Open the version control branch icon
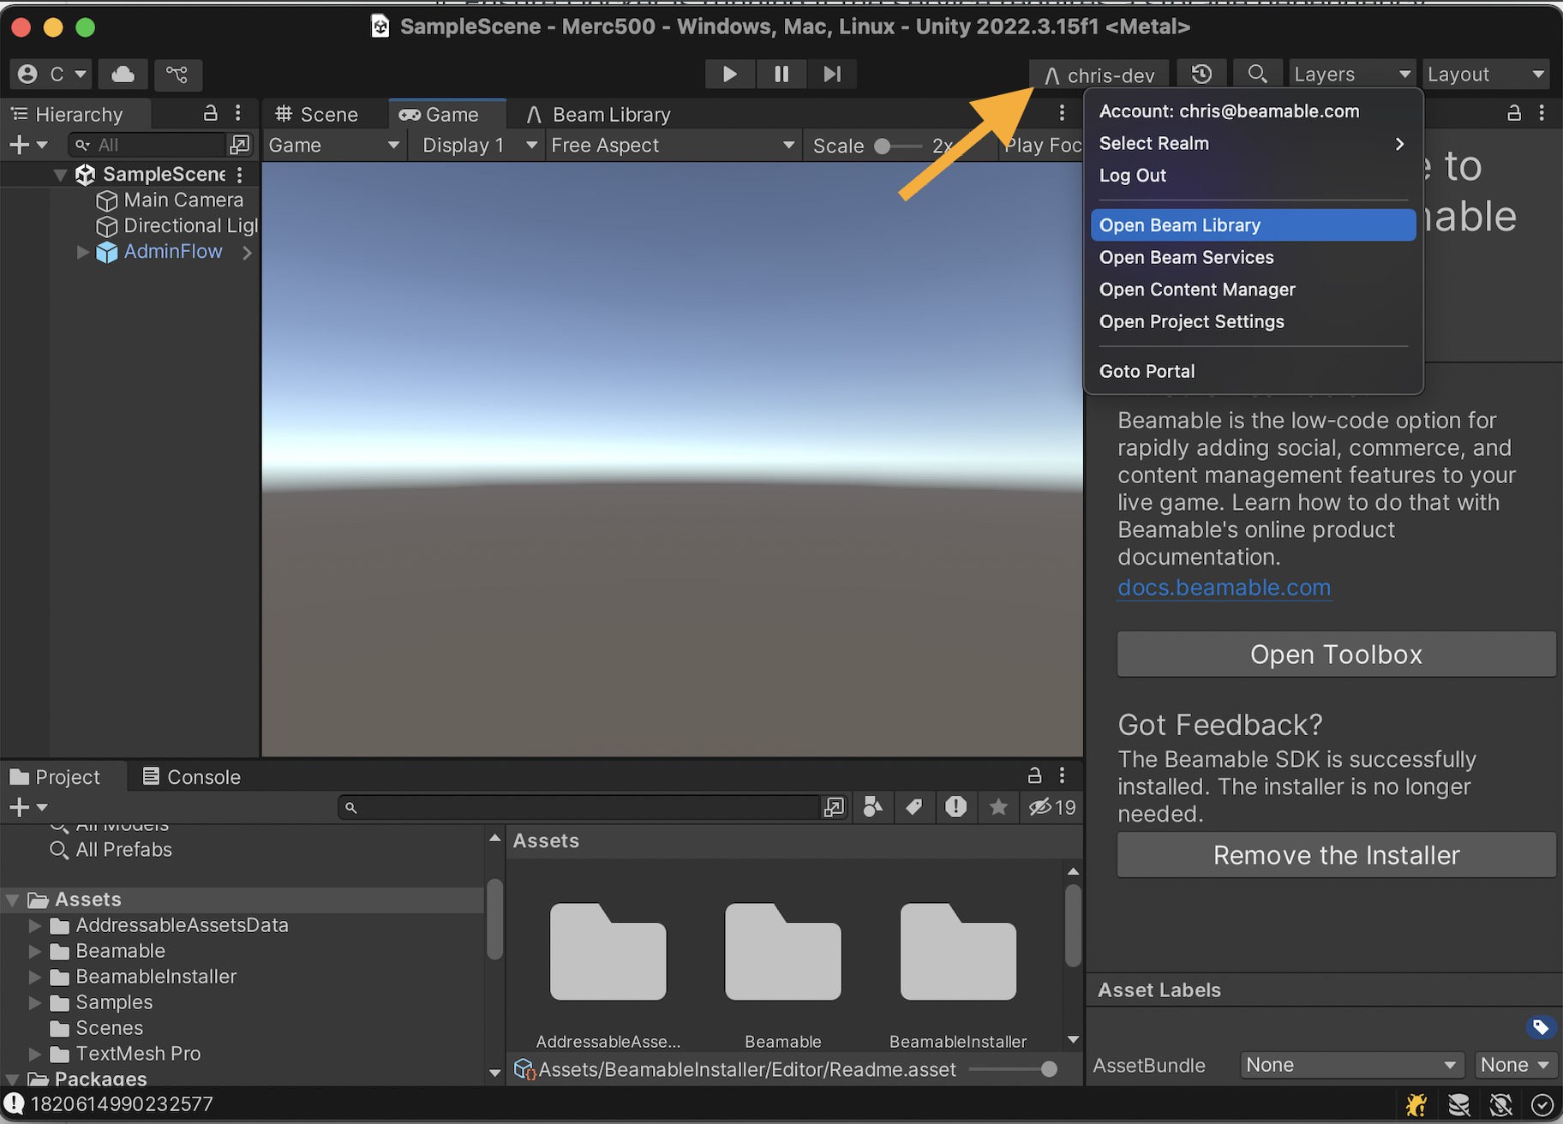This screenshot has height=1124, width=1563. pyautogui.click(x=177, y=75)
